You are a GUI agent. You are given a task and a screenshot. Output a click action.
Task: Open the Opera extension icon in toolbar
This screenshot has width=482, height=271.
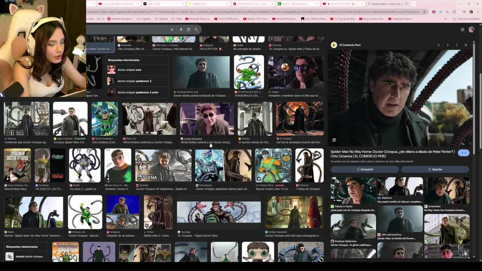coord(434,12)
